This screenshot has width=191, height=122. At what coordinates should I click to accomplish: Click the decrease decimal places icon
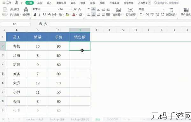click(162, 14)
